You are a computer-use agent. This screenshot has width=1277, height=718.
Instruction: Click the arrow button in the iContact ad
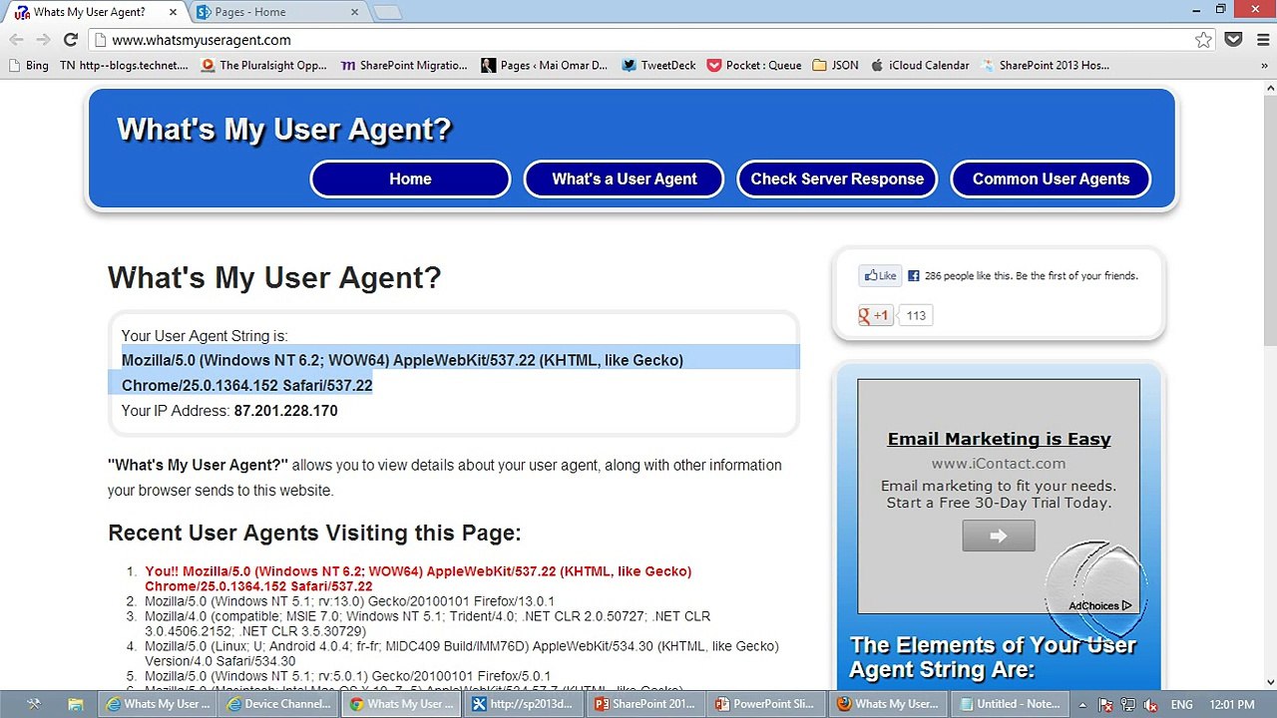(x=999, y=536)
